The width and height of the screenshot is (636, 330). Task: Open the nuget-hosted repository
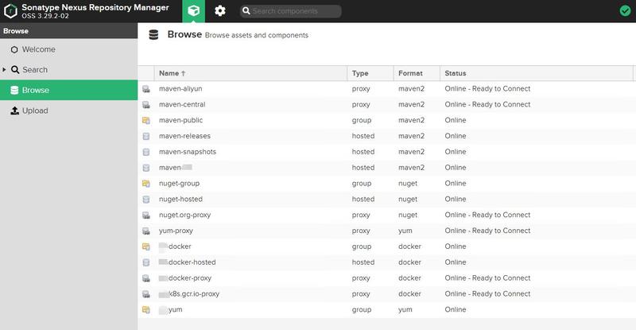[180, 200]
